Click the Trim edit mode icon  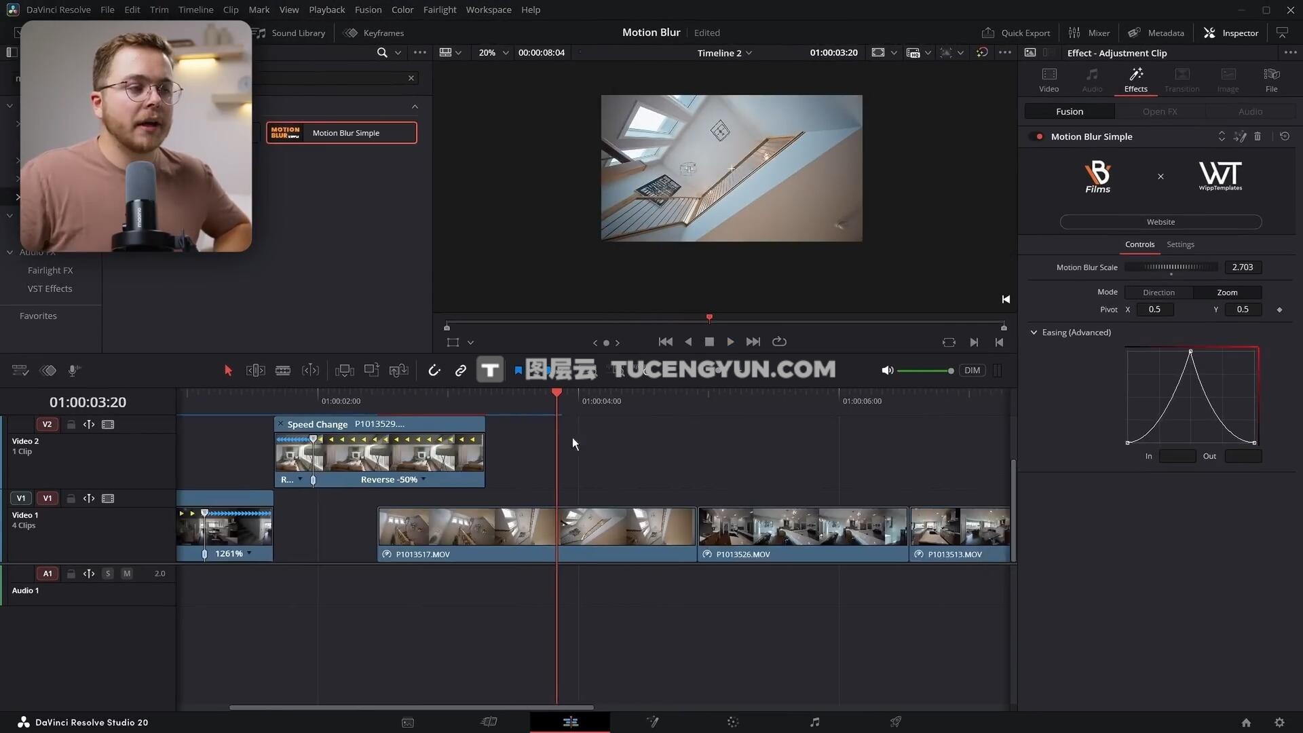[x=255, y=371]
